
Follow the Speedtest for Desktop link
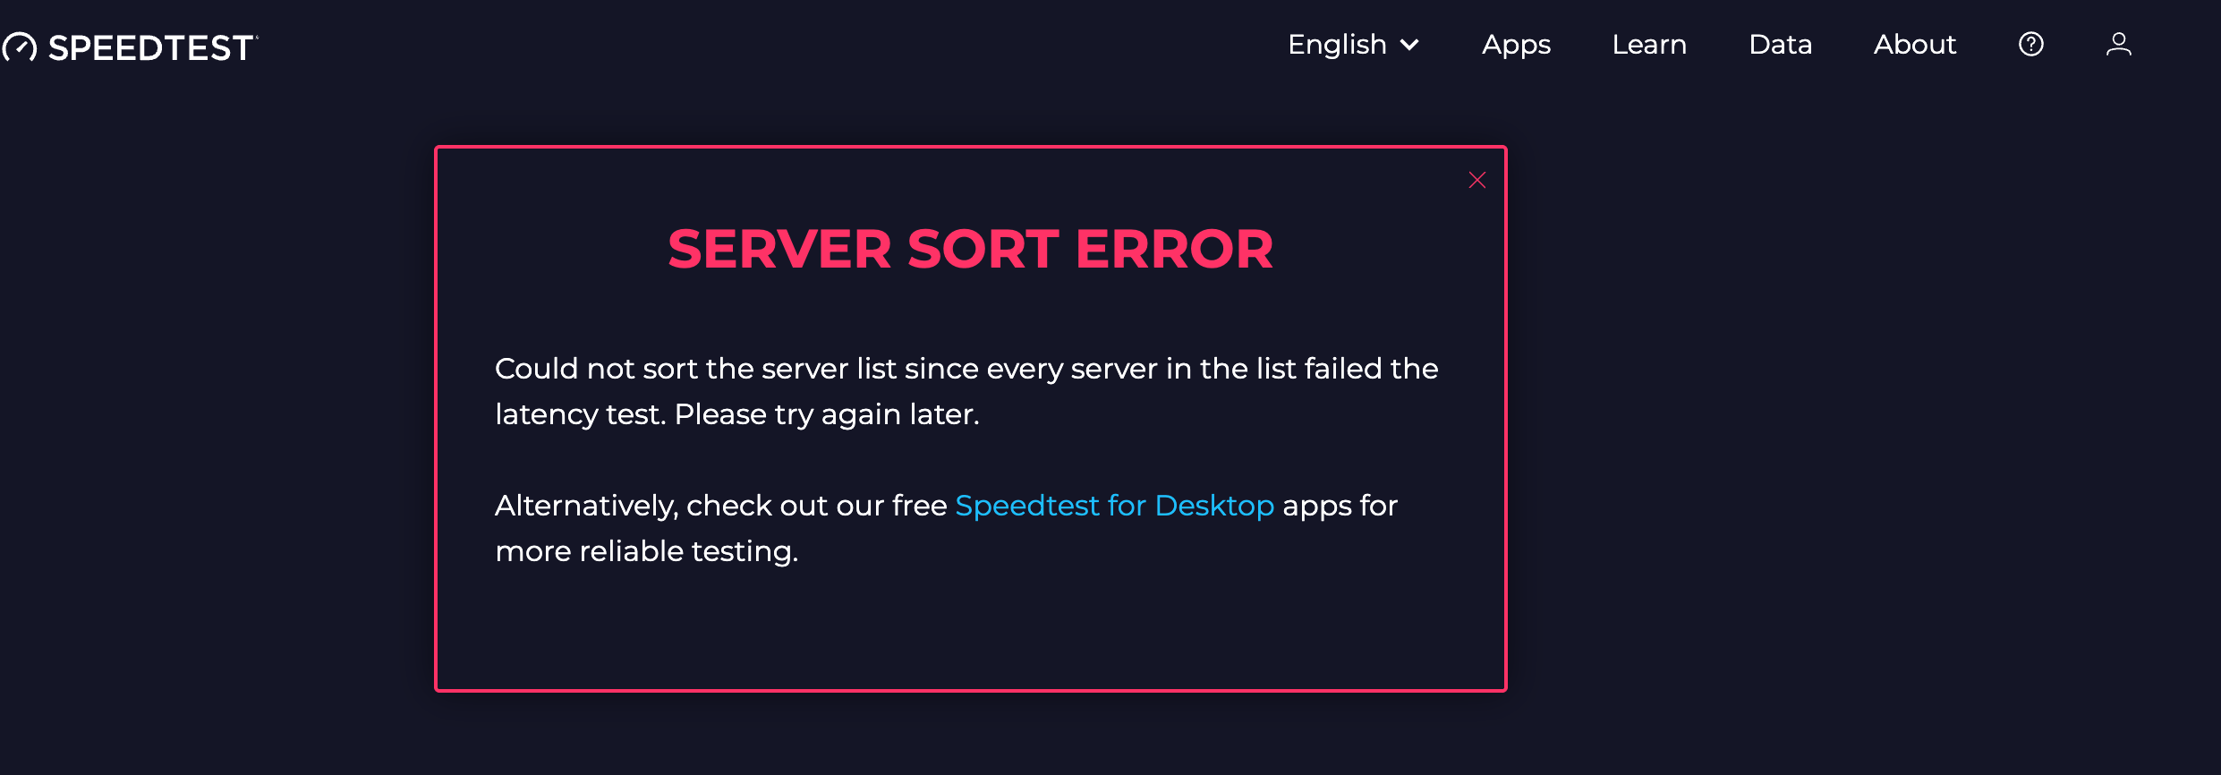1114,506
